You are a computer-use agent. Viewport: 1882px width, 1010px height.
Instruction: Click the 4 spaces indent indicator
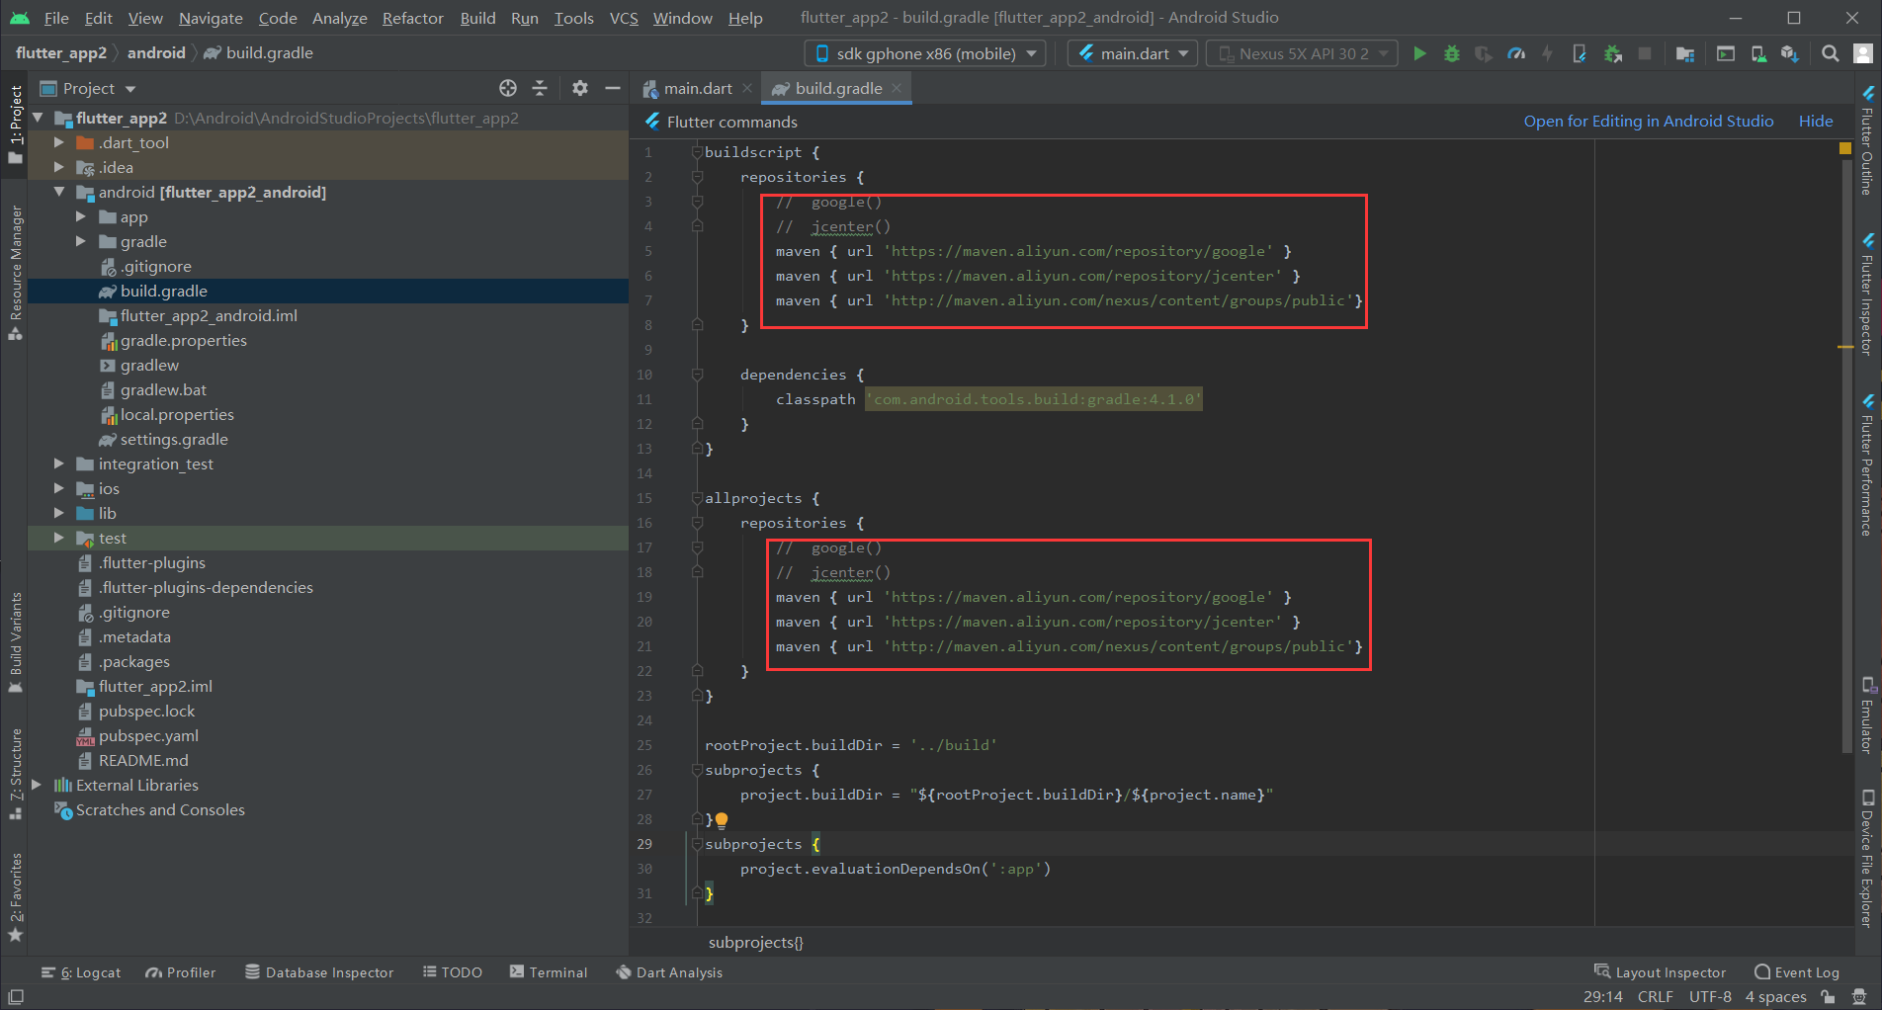(x=1775, y=996)
